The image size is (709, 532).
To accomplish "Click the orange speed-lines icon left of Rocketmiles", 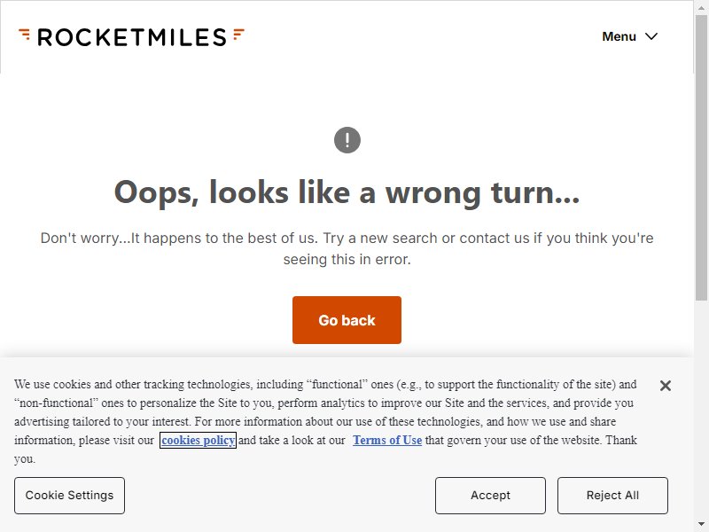I will coord(25,34).
